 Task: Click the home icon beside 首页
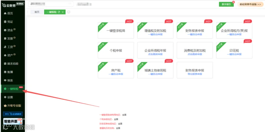[x=5, y=13]
